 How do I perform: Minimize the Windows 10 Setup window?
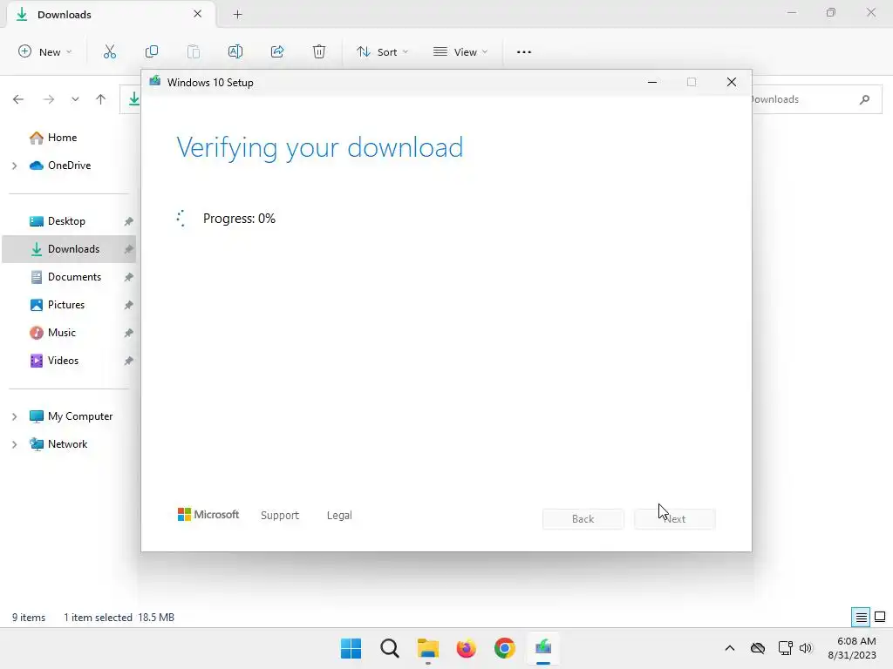pyautogui.click(x=652, y=82)
